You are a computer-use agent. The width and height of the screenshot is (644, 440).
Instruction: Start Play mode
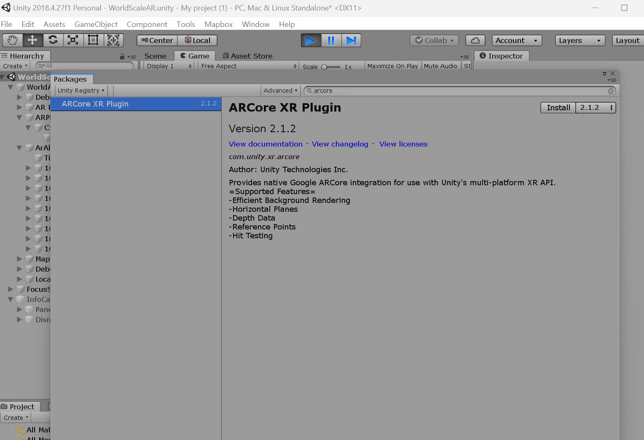point(311,40)
